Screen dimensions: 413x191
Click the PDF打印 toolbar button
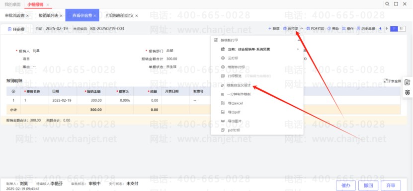(315, 29)
